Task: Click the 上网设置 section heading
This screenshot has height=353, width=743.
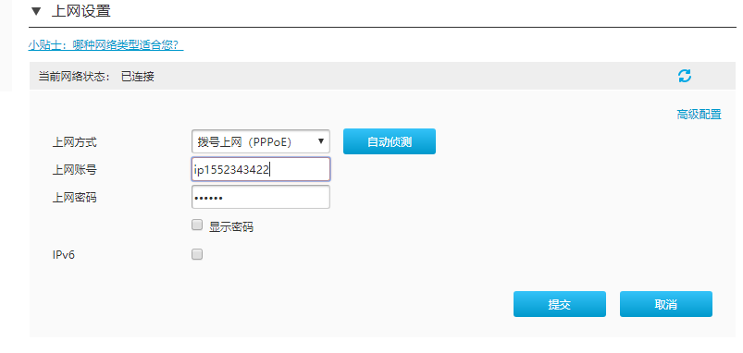Action: click(81, 11)
